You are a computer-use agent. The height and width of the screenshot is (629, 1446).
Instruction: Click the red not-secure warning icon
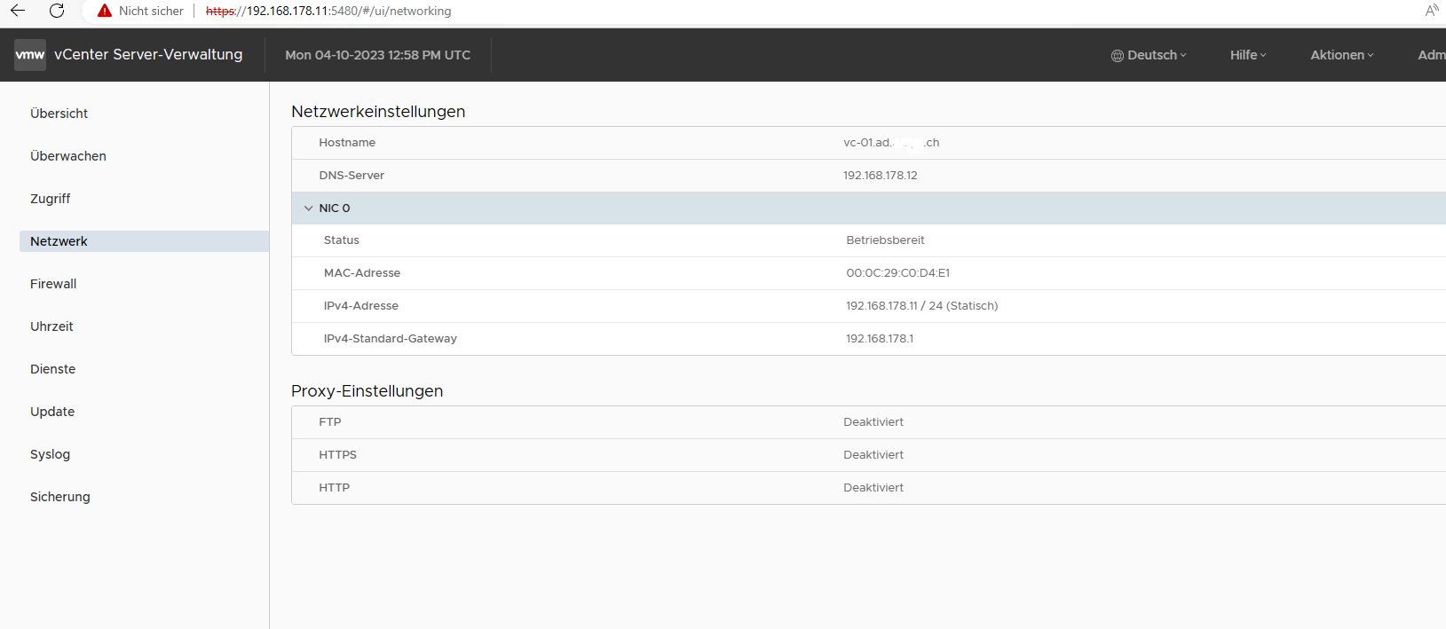point(105,11)
